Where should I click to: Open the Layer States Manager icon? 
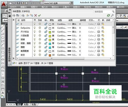[23, 15]
